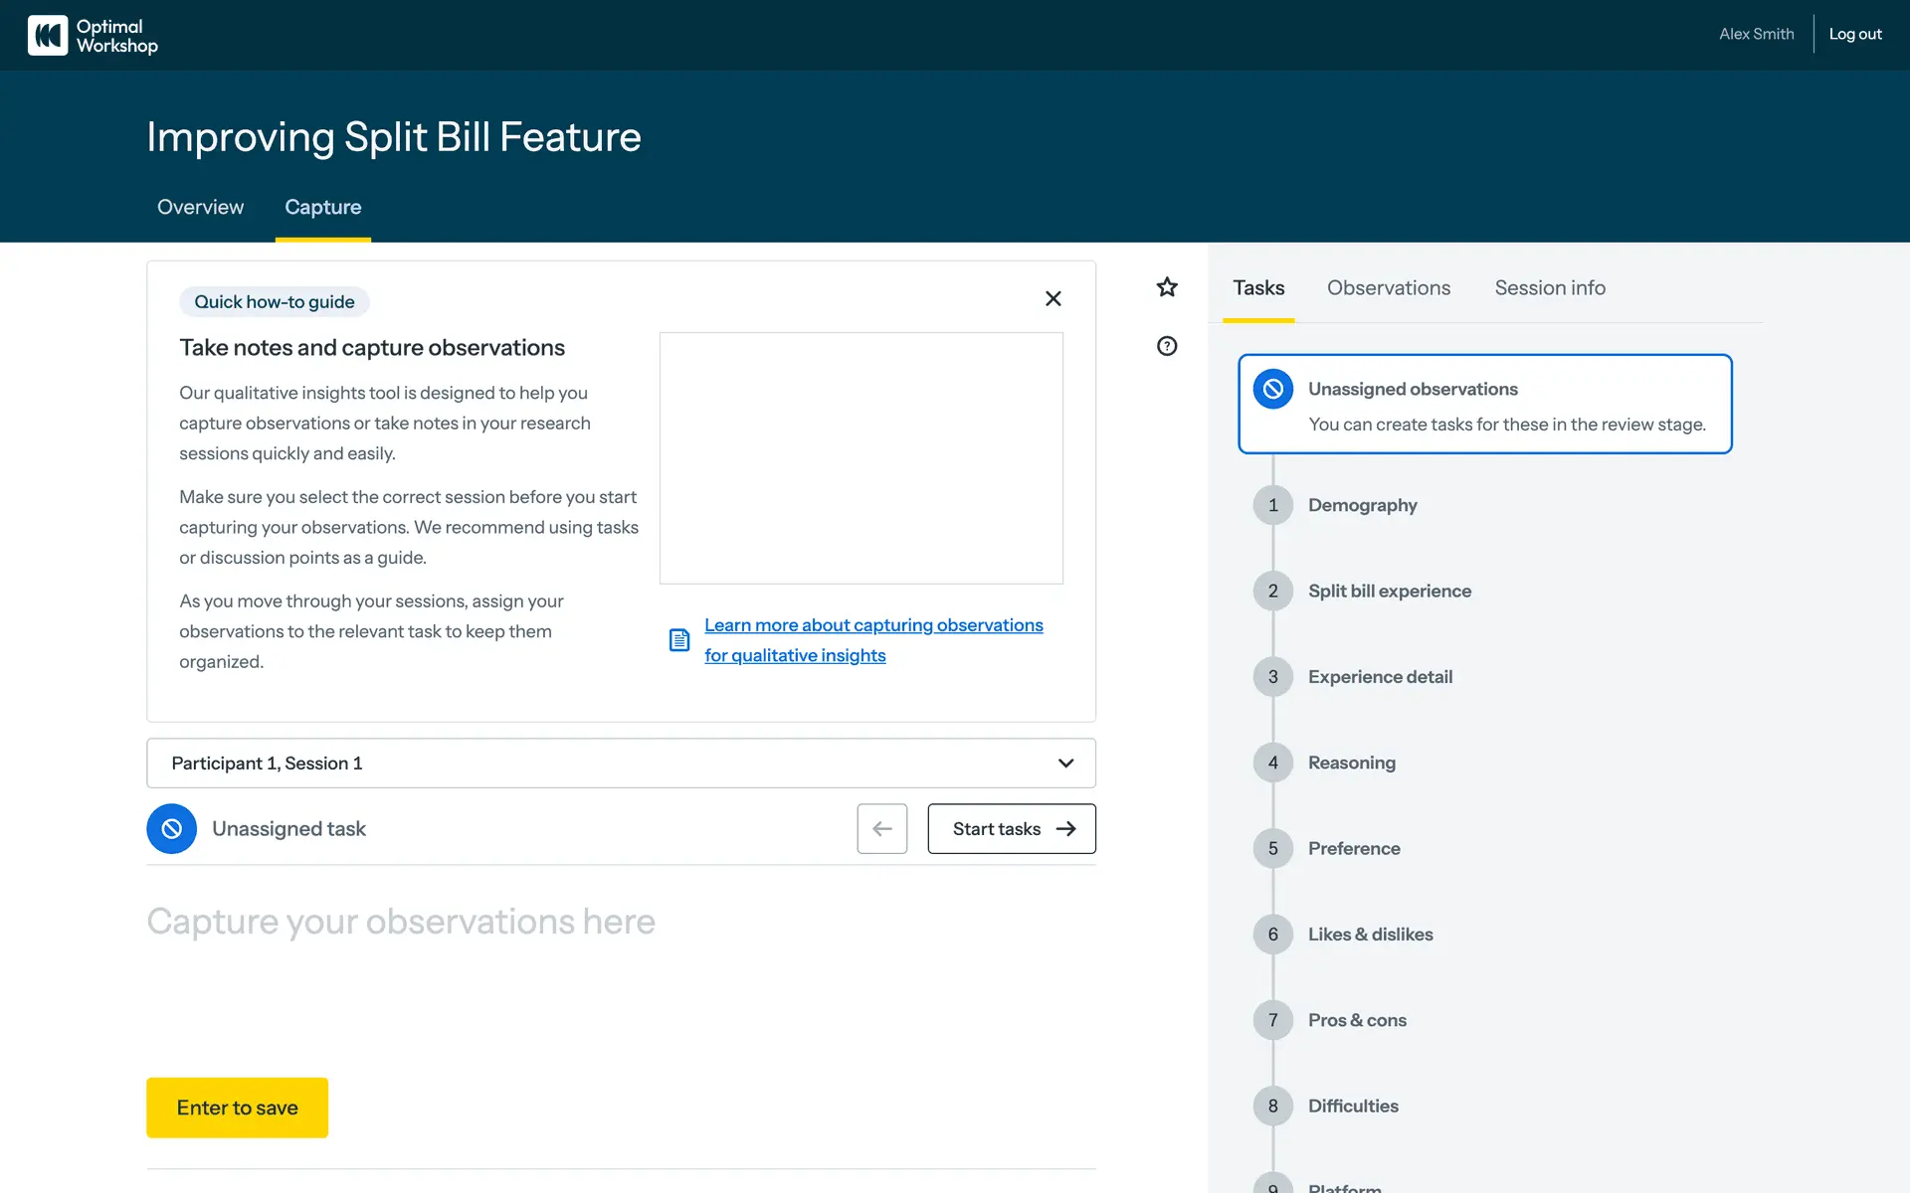Click the document icon beside learn more link
The width and height of the screenshot is (1910, 1193).
click(679, 640)
